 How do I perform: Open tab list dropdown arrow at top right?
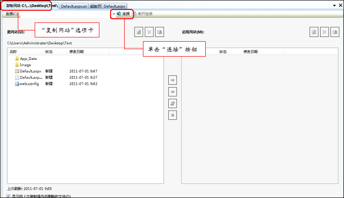tap(334, 6)
